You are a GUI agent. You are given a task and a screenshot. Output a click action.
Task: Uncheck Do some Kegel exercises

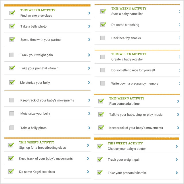click(x=11, y=171)
